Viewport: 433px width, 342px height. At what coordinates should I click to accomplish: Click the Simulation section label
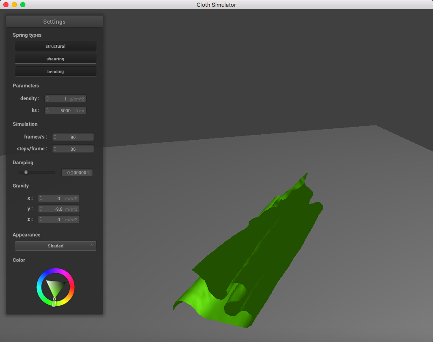pyautogui.click(x=25, y=124)
